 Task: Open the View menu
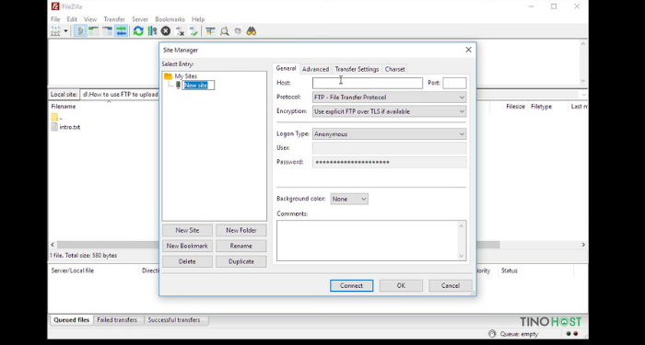90,19
